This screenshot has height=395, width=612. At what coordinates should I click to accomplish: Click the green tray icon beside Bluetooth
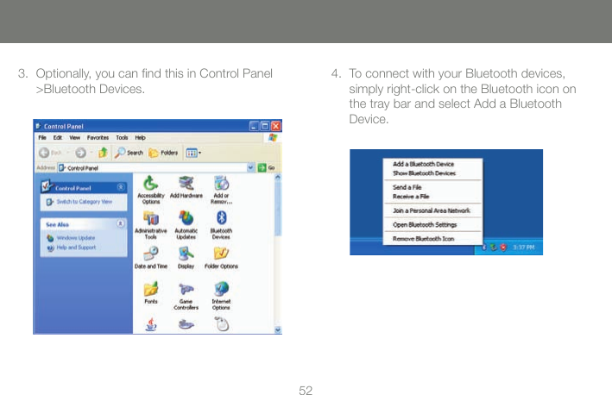[494, 248]
